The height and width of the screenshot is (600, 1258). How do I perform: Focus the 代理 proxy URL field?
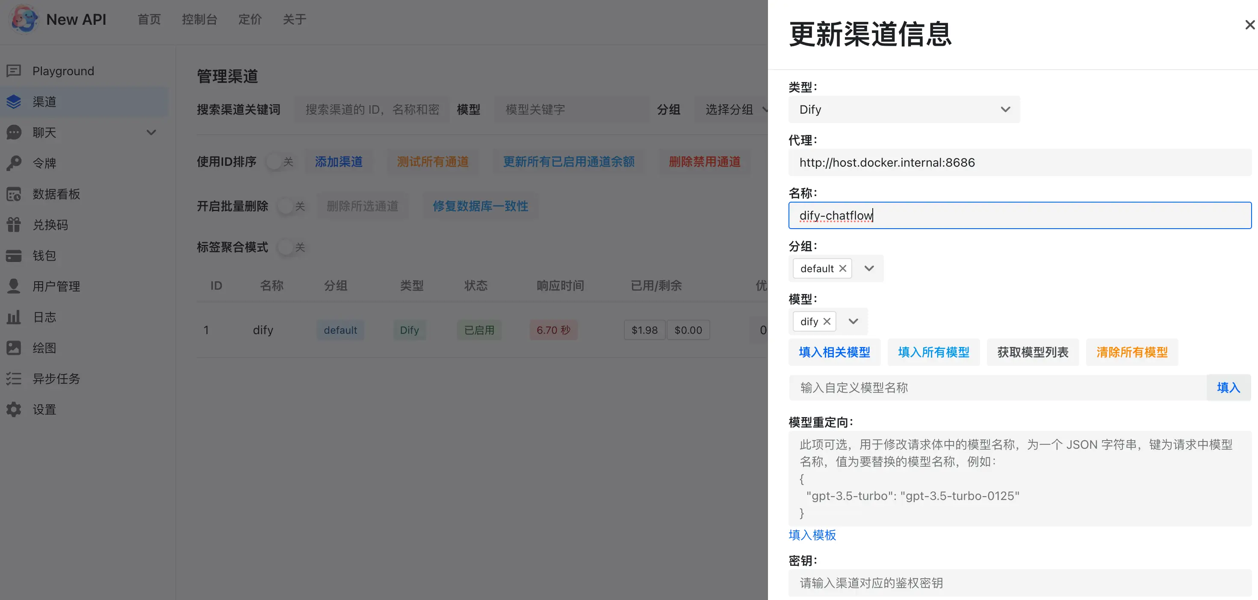(1020, 162)
